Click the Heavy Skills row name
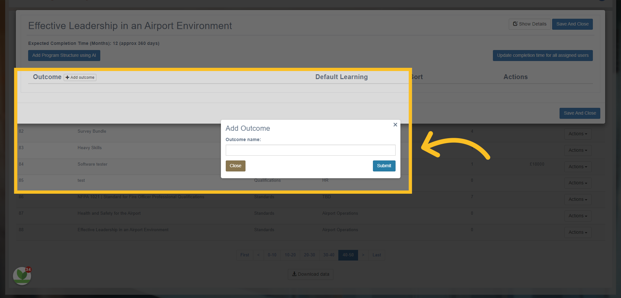The image size is (621, 298). click(x=90, y=148)
